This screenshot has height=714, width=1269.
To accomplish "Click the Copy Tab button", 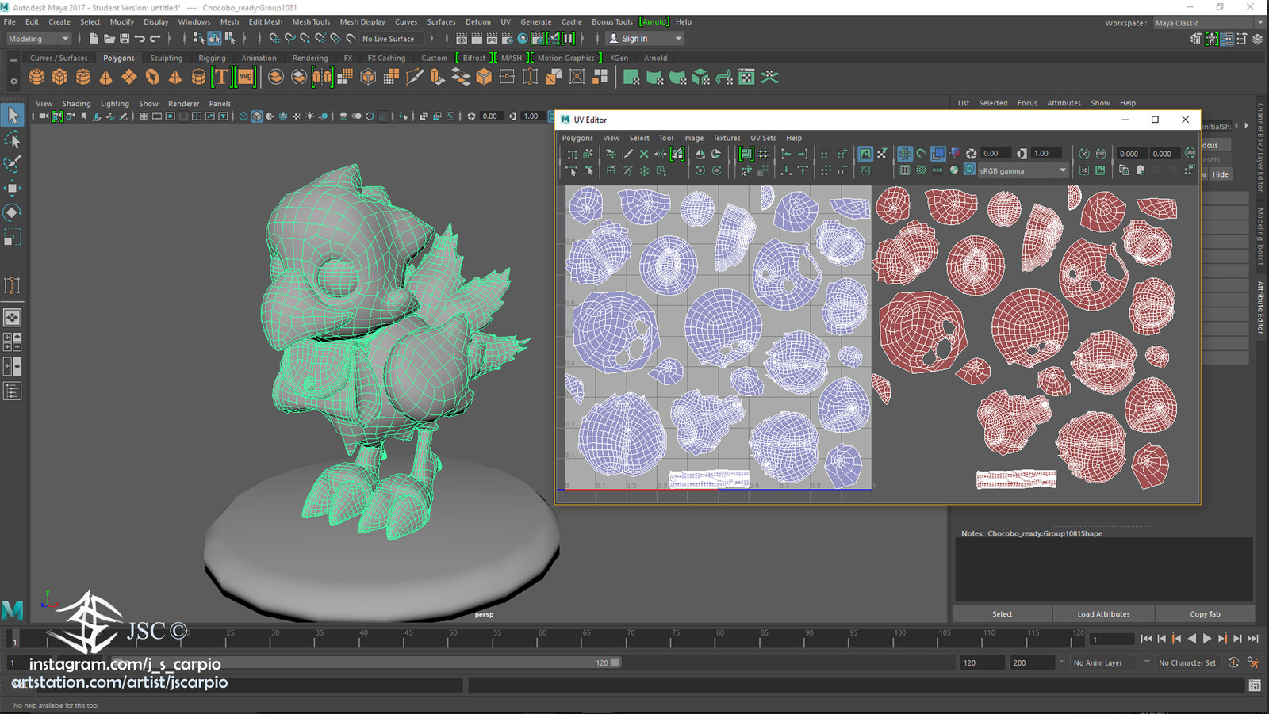I will 1205,614.
